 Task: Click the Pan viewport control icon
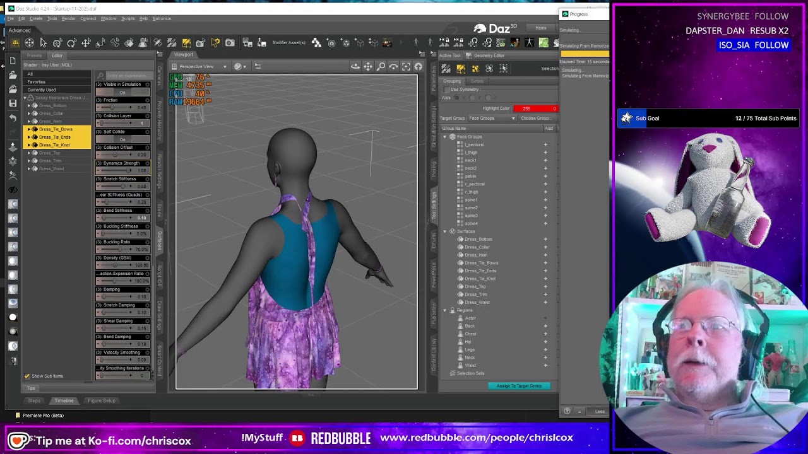(368, 66)
